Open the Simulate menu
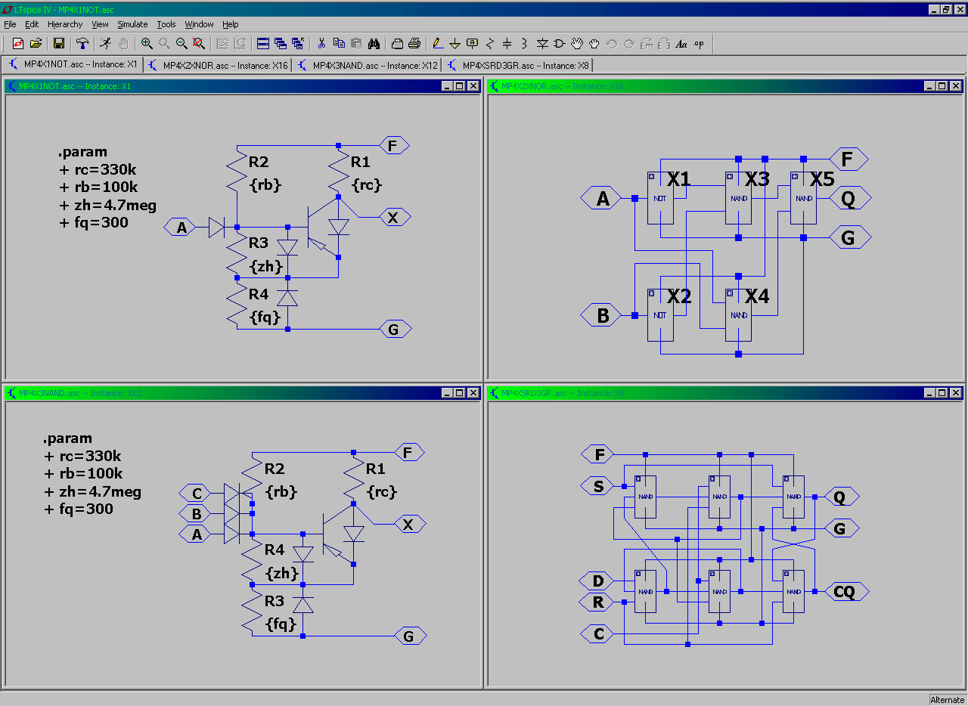This screenshot has width=968, height=706. pos(132,24)
